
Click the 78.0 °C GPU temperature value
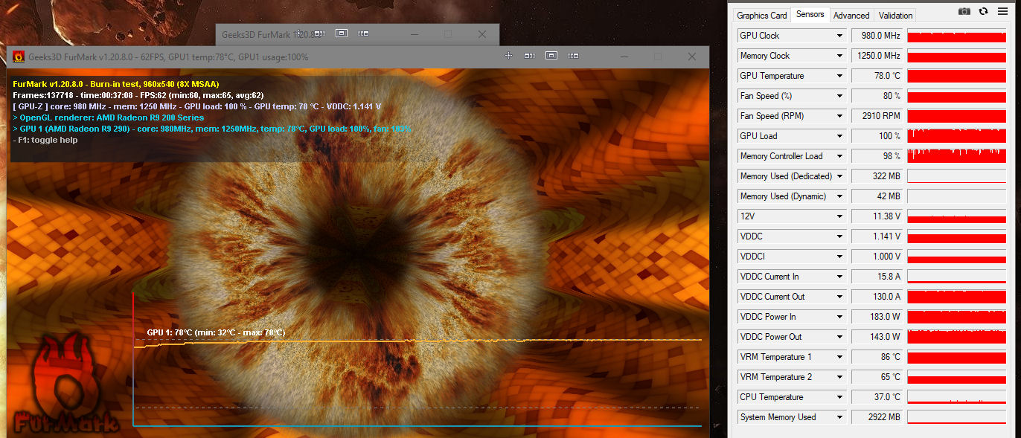point(877,76)
